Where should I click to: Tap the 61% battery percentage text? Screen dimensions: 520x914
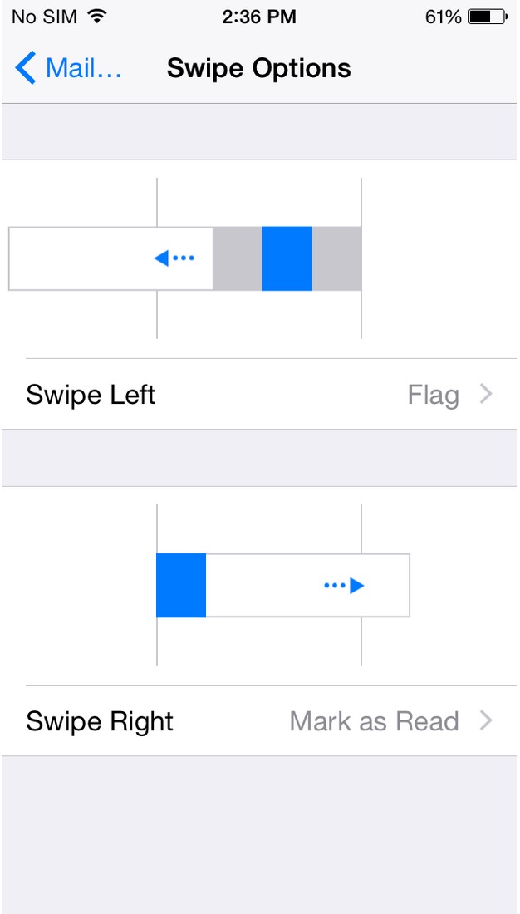440,16
